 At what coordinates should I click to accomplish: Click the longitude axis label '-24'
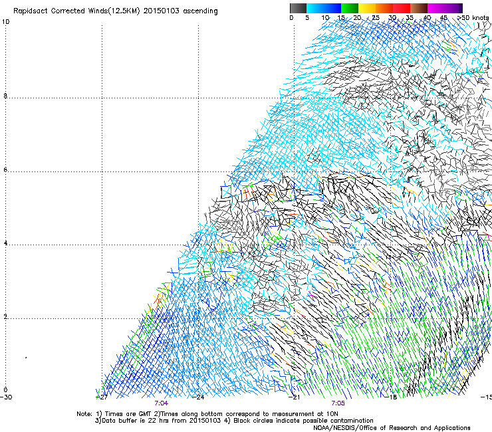tap(198, 397)
